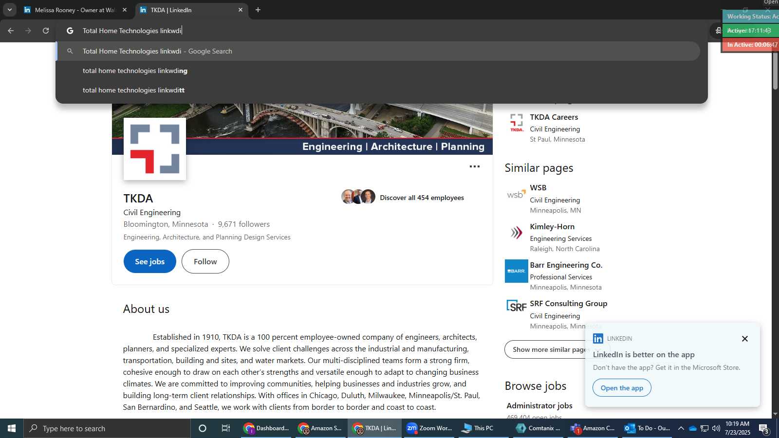
Task: Click the In Active timer 00:06:47
Action: tap(750, 45)
